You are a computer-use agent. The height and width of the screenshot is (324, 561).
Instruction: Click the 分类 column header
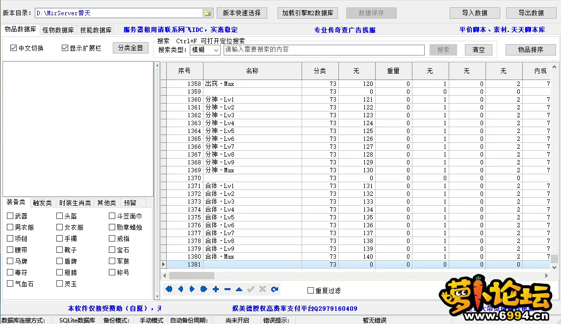pos(320,71)
